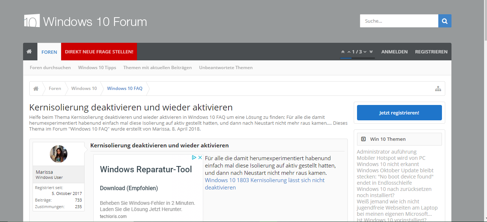Click Marissa's avatar picture
This screenshot has height=222, width=487.
coord(59,154)
